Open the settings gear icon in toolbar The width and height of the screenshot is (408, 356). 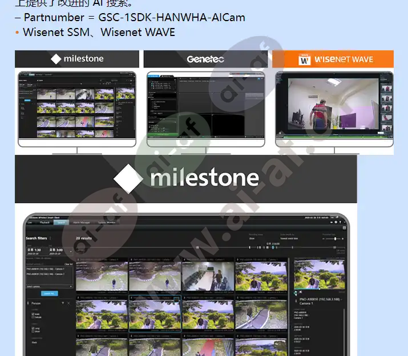click(336, 222)
